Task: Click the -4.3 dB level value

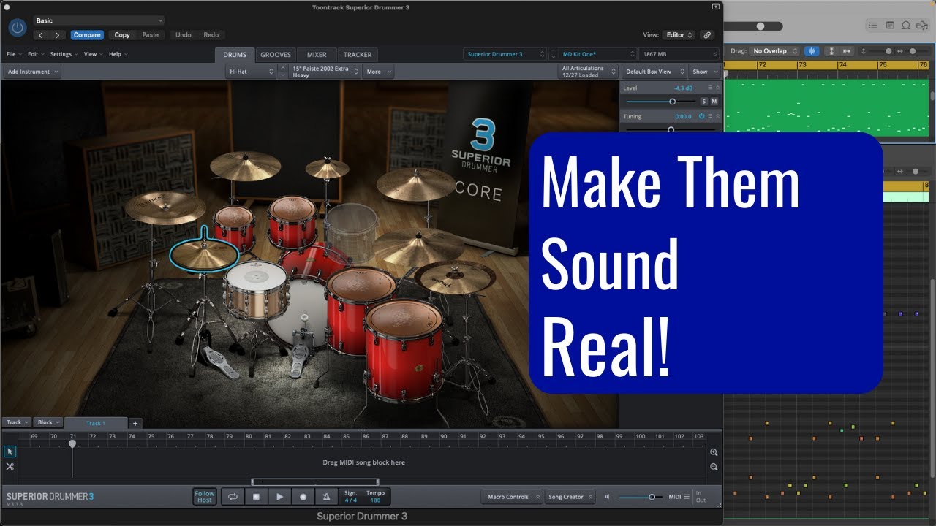Action: coord(684,88)
